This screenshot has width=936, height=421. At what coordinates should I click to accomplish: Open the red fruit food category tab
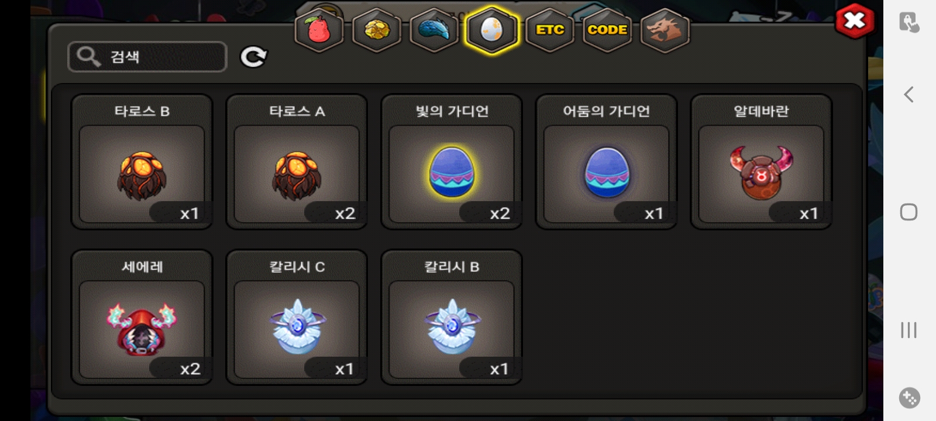point(319,30)
